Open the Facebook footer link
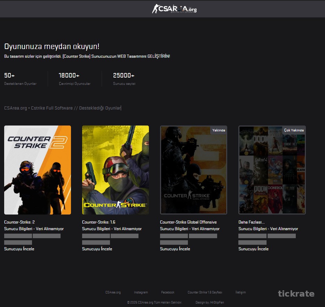Screen dimensions: 325x307 coord(168,292)
